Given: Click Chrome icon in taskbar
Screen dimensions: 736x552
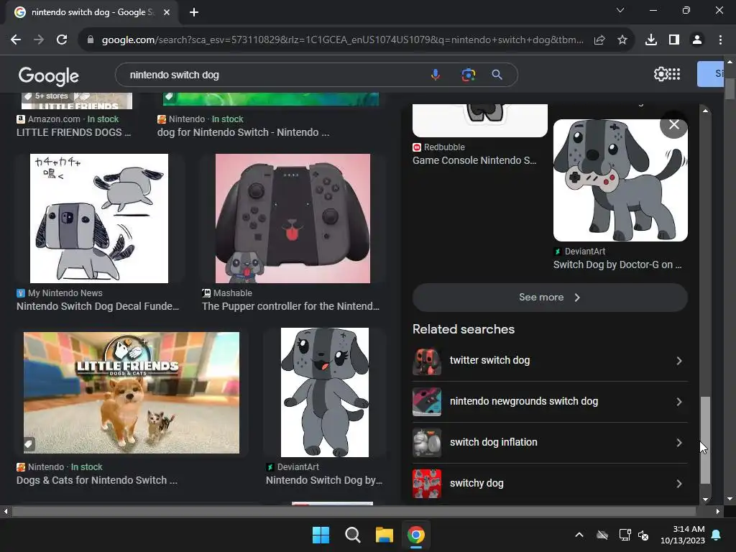Looking at the screenshot, I should (x=416, y=535).
